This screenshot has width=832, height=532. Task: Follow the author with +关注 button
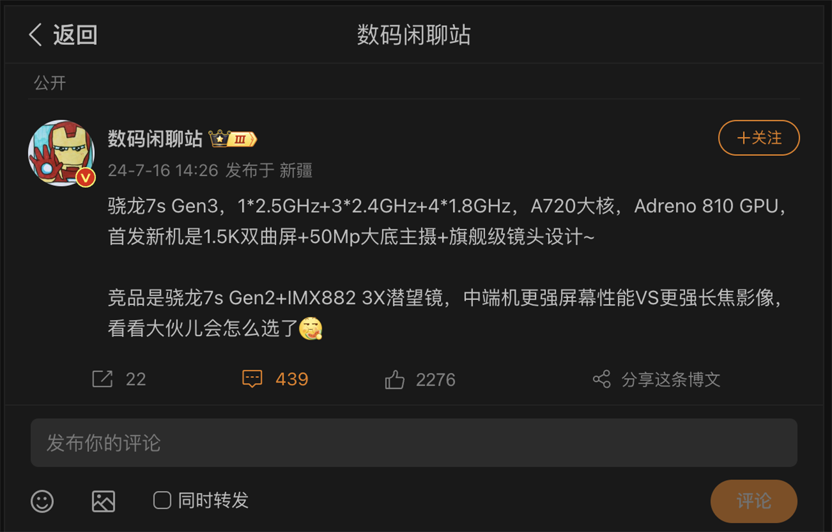759,138
